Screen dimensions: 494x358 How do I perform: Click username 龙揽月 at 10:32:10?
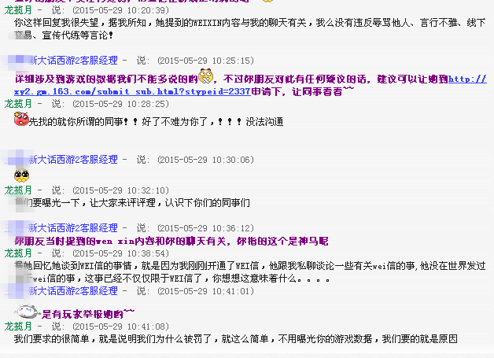point(18,190)
